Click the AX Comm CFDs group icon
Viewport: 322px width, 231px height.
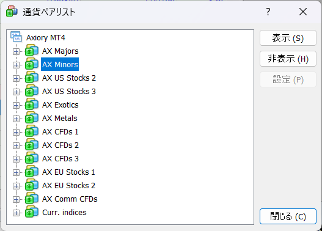click(x=32, y=199)
